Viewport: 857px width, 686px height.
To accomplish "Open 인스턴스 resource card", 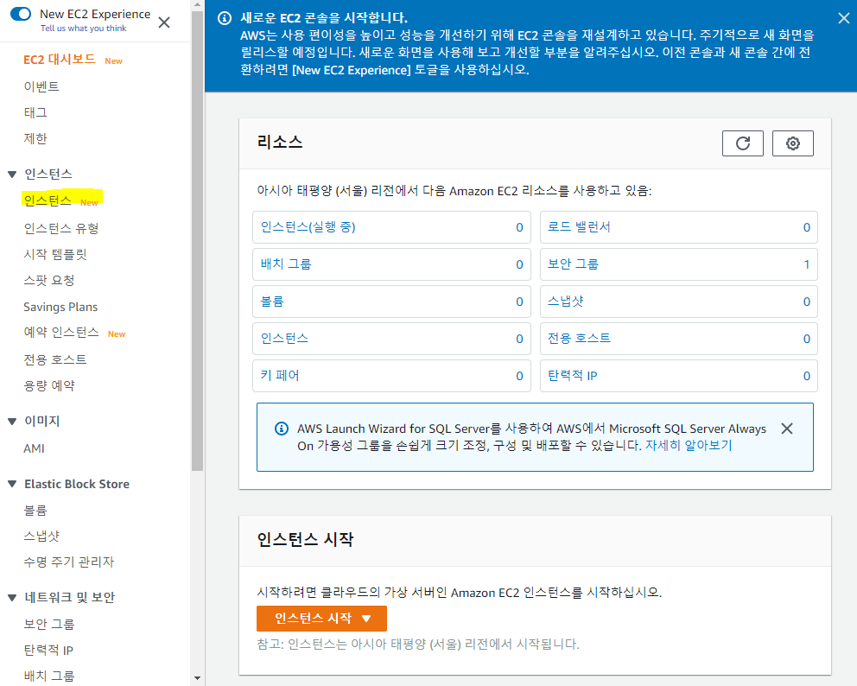I will [392, 339].
